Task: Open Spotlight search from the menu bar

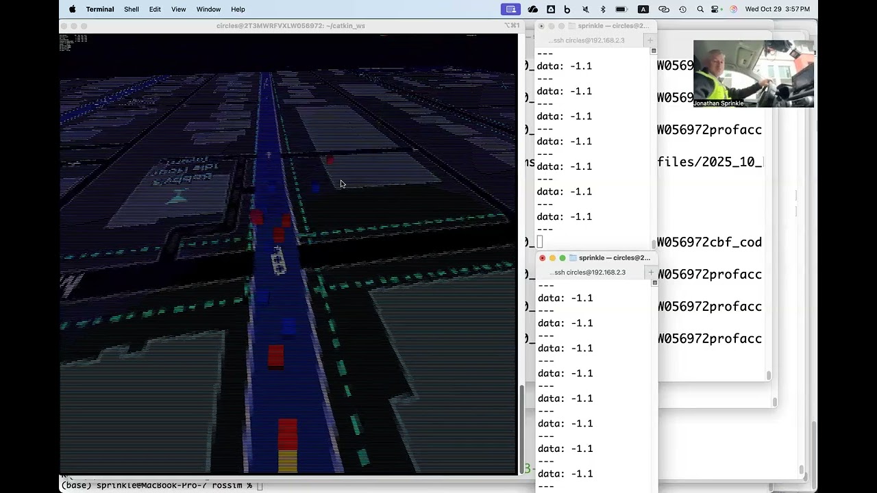Action: [x=701, y=9]
